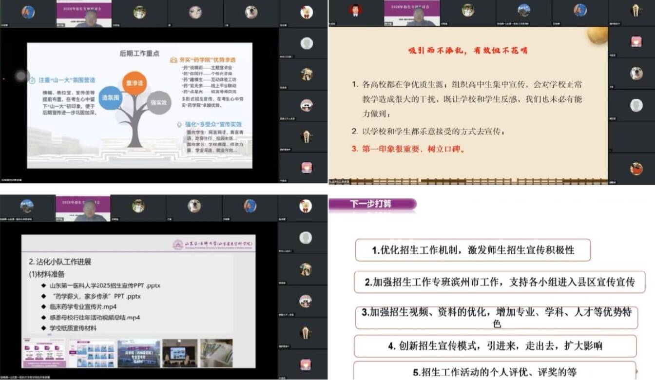The width and height of the screenshot is (655, 380).
Task: Click the university logo emblem on the 沾化小队 slide
Action: (x=178, y=245)
